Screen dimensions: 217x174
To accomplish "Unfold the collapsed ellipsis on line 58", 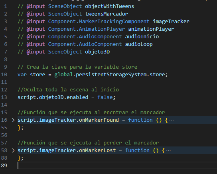I will click(168, 150).
